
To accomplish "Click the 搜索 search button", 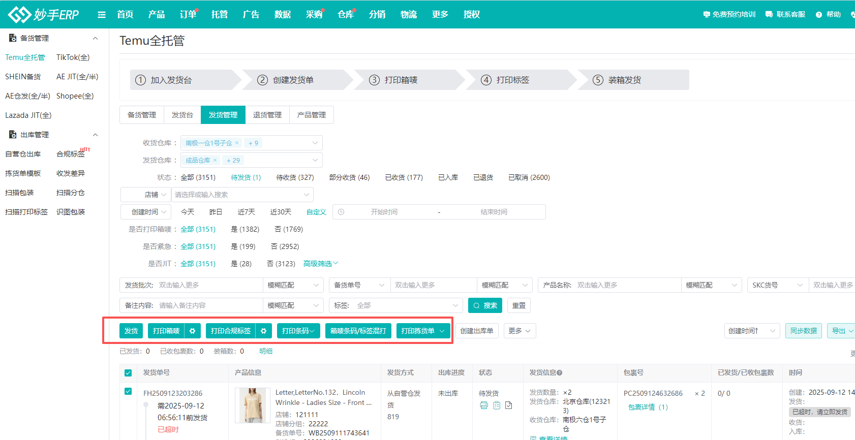I will pyautogui.click(x=485, y=305).
